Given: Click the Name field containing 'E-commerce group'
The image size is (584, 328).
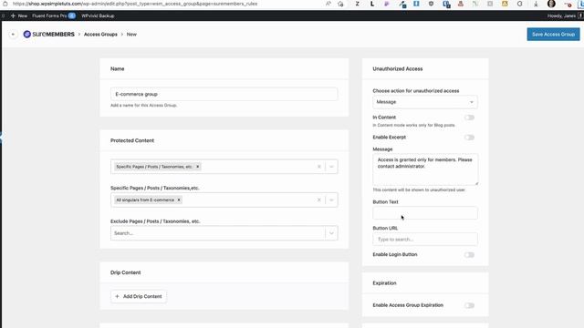Looking at the screenshot, I should click(x=224, y=94).
